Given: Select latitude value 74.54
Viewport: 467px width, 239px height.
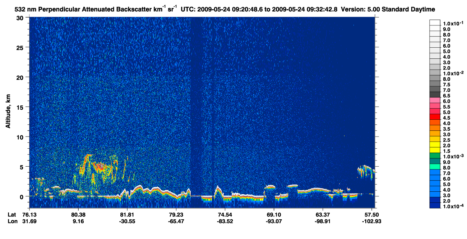Looking at the screenshot, I should pos(225,215).
